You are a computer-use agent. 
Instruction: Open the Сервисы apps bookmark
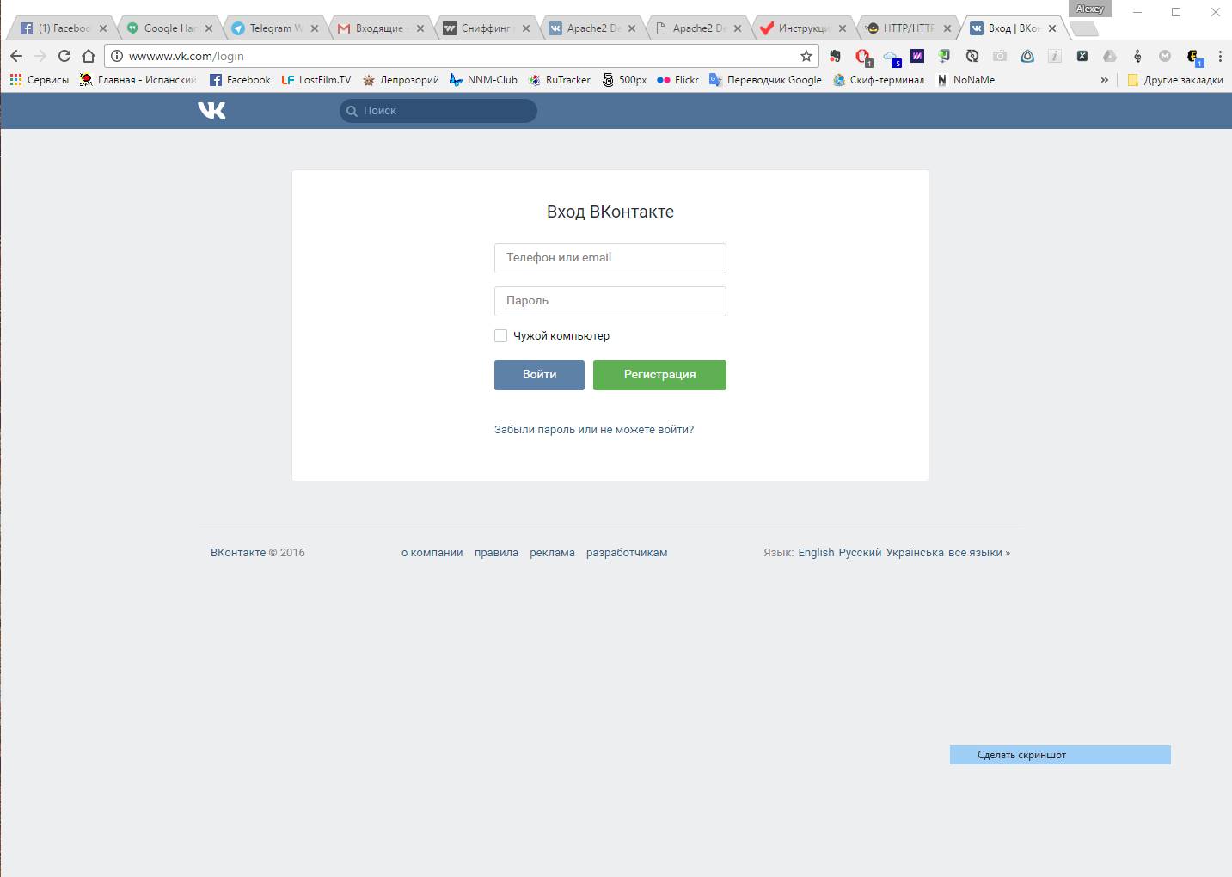click(39, 80)
